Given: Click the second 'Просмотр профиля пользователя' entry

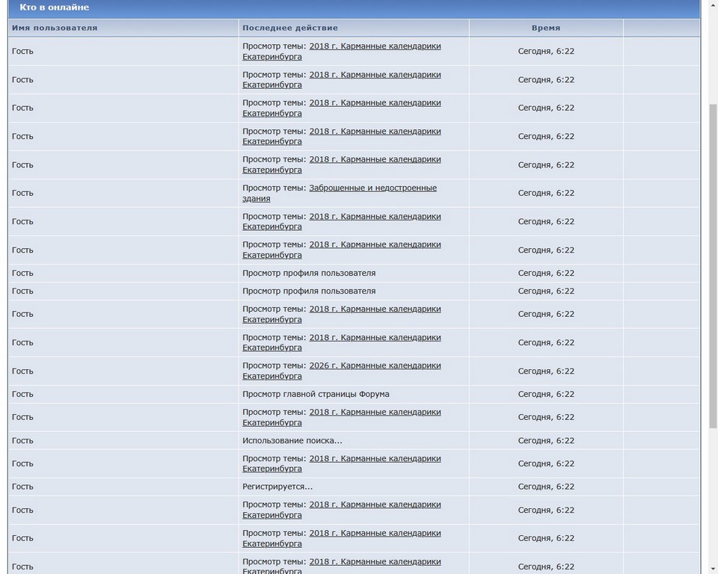Looking at the screenshot, I should coord(309,291).
